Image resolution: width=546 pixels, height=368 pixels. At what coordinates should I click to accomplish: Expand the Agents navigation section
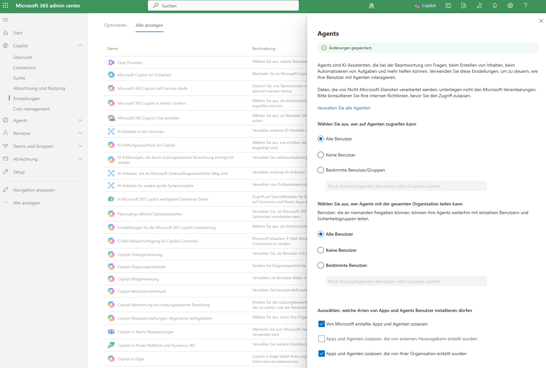[80, 120]
